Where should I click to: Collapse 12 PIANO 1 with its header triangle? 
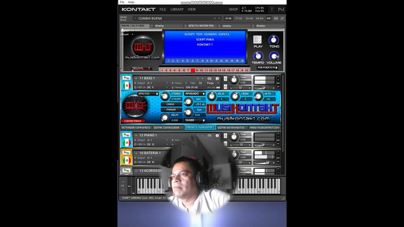pos(136,135)
